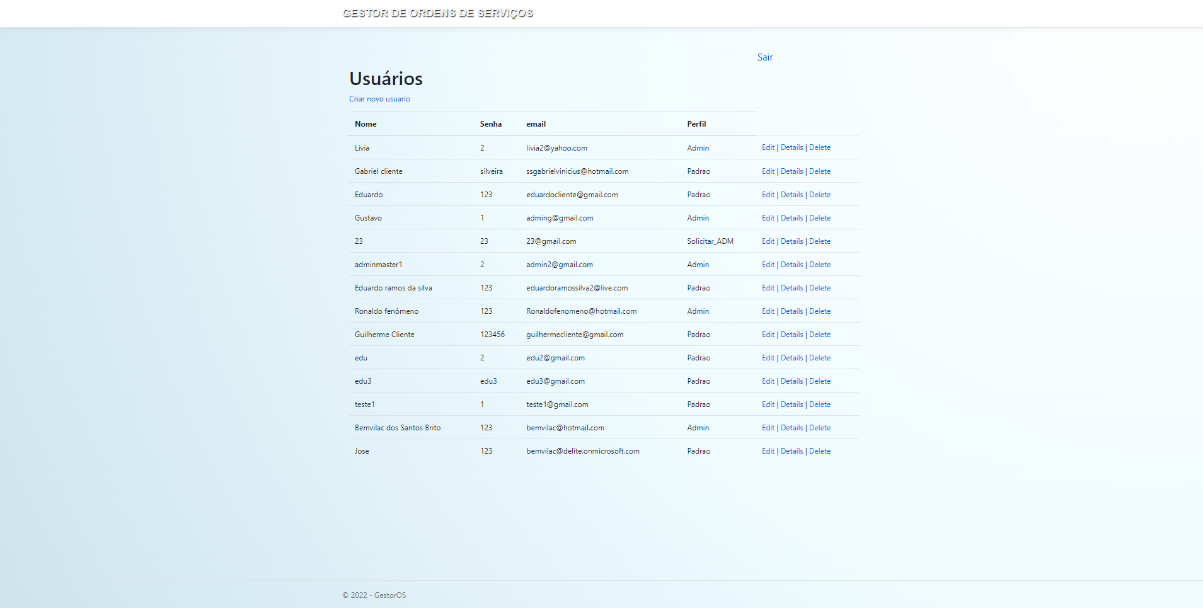Delete the user Eduardo

(820, 194)
